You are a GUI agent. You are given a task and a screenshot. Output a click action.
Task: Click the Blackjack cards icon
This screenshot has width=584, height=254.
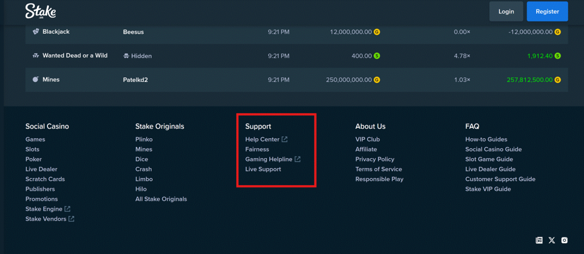(36, 32)
